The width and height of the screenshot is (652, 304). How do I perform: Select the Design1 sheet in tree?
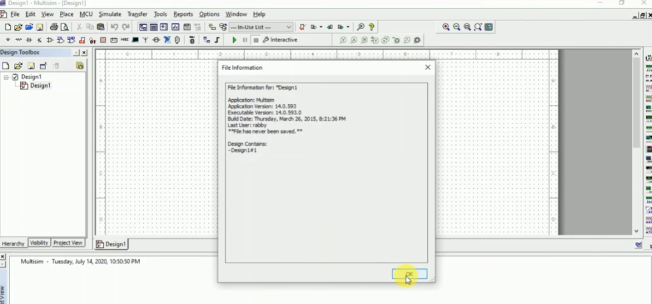click(x=40, y=86)
